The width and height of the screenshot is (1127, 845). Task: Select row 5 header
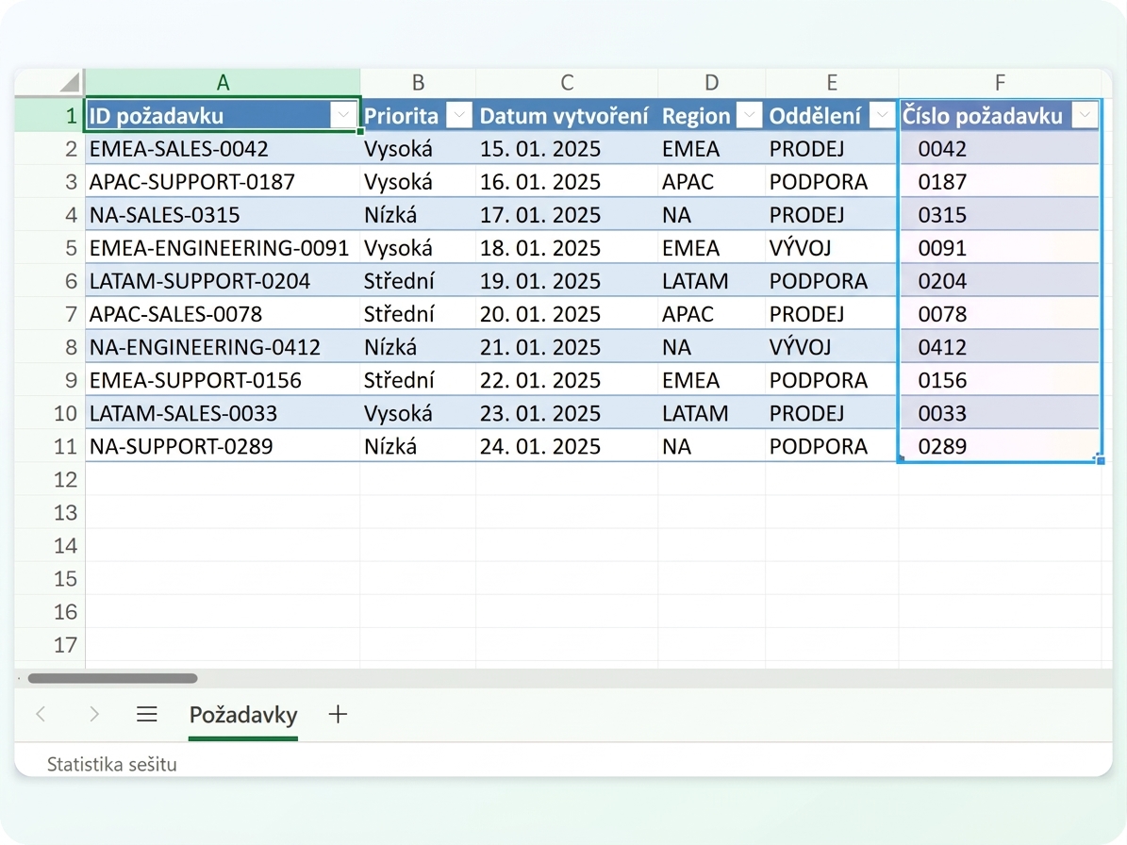click(x=50, y=248)
